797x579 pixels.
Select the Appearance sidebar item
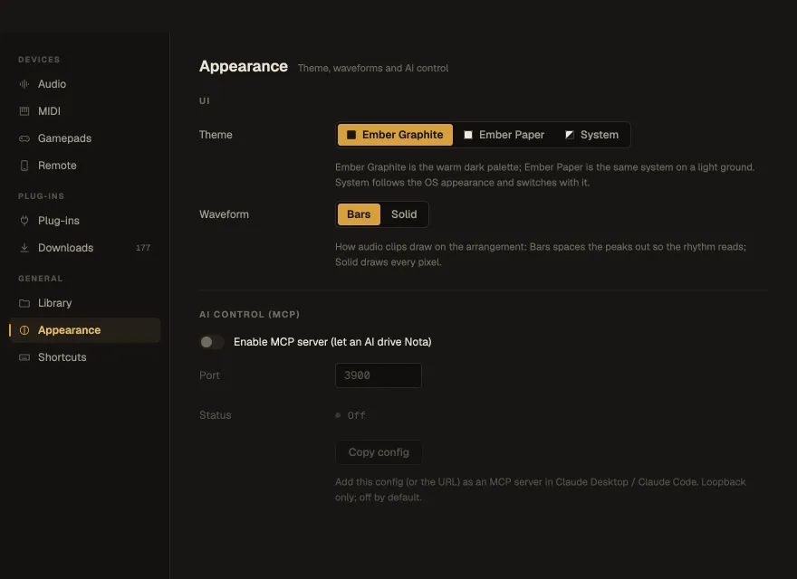(84, 330)
